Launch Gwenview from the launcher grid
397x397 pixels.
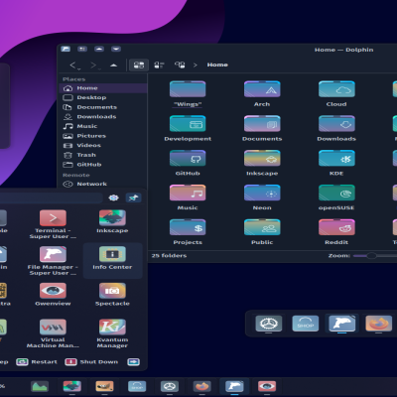pos(53,295)
